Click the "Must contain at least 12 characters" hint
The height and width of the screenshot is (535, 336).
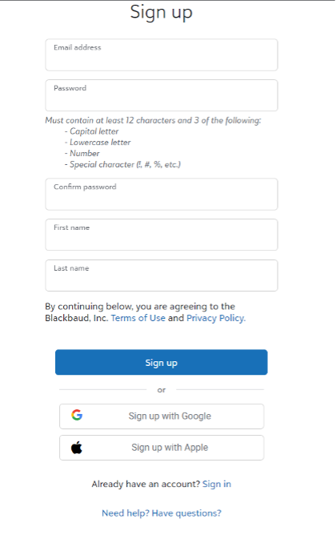click(x=154, y=120)
